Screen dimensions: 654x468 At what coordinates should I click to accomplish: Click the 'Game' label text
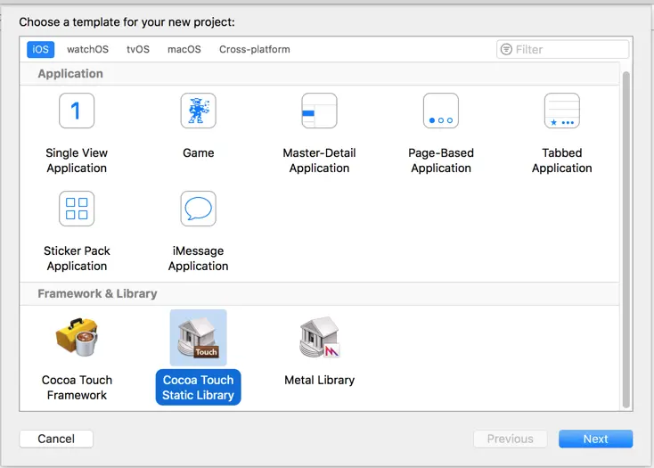[x=199, y=153]
